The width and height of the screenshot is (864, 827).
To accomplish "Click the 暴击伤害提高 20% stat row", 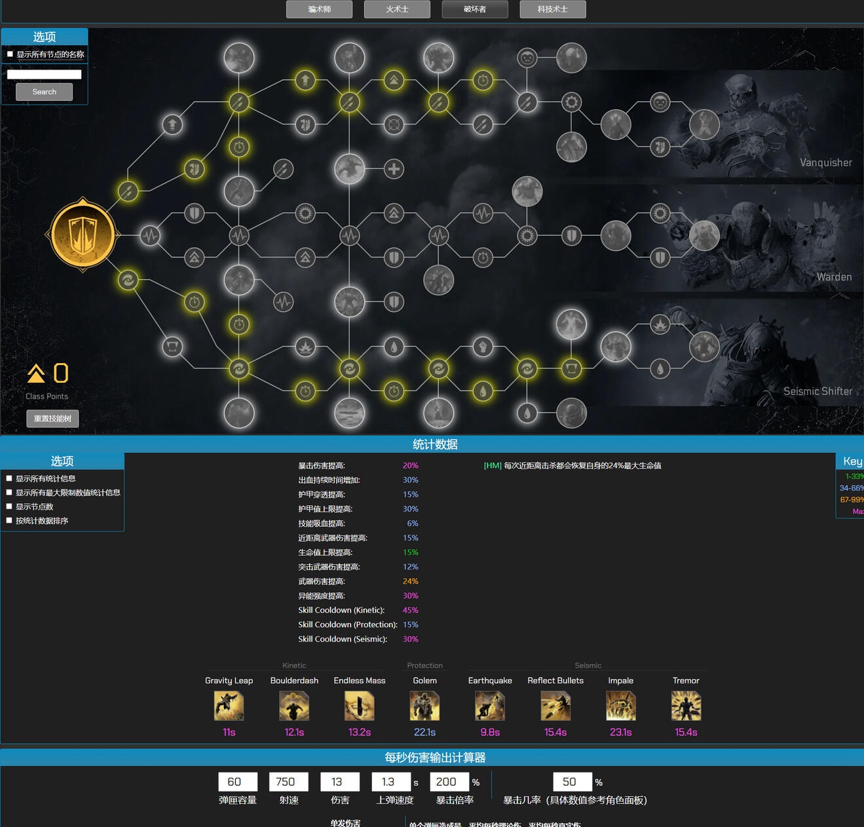I will 358,466.
